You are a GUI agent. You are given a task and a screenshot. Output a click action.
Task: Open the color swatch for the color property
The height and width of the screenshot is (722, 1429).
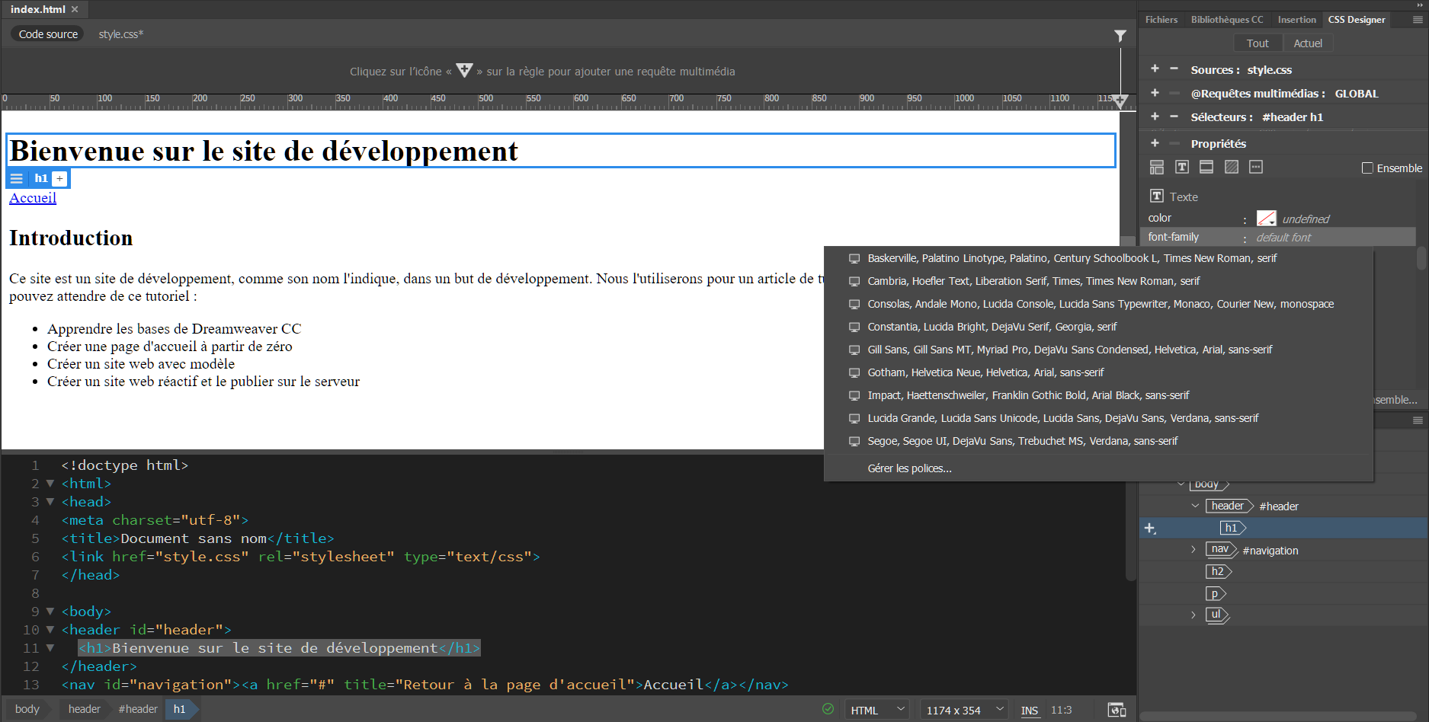point(1266,219)
